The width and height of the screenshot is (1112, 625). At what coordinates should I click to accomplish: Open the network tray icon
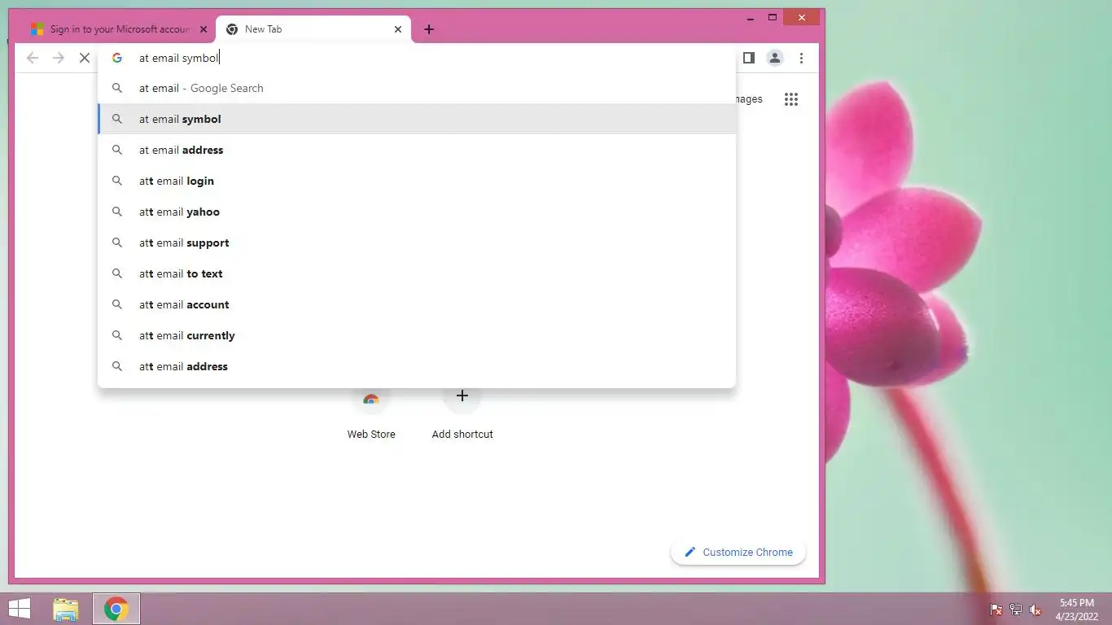click(1016, 610)
